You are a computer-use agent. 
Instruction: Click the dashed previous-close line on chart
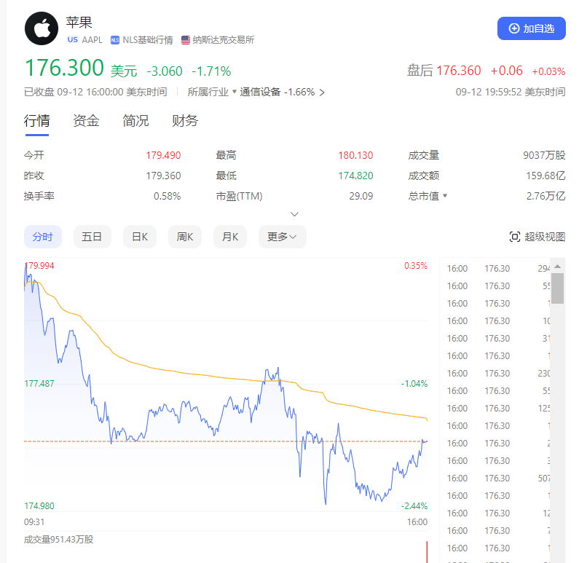[x=226, y=441]
